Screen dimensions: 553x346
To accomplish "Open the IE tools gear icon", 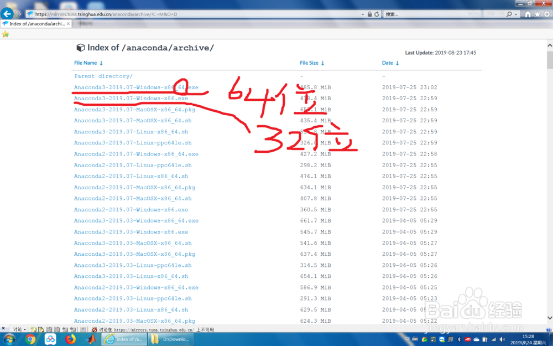I will click(547, 14).
